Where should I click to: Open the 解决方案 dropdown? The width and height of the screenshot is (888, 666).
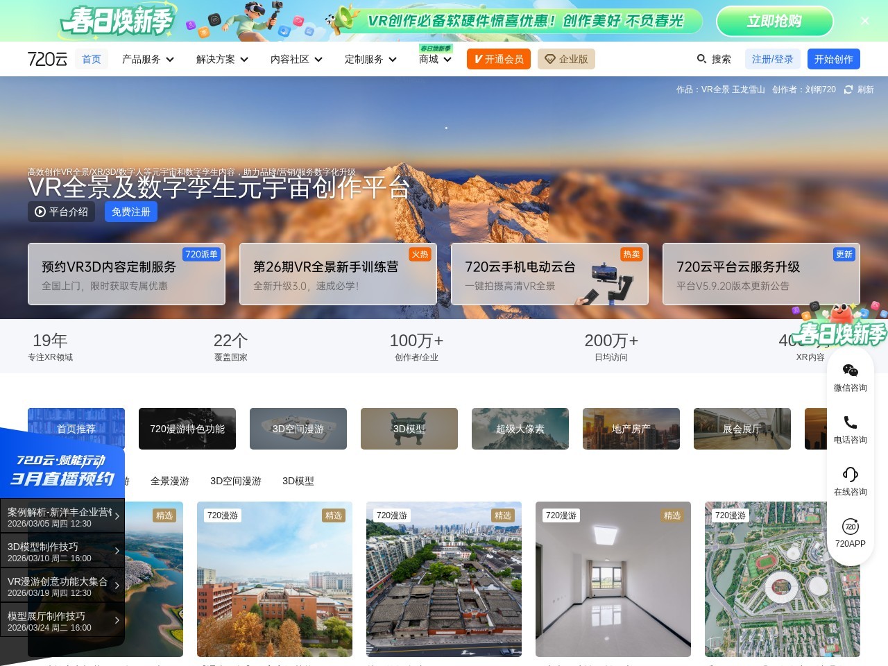pyautogui.click(x=221, y=59)
